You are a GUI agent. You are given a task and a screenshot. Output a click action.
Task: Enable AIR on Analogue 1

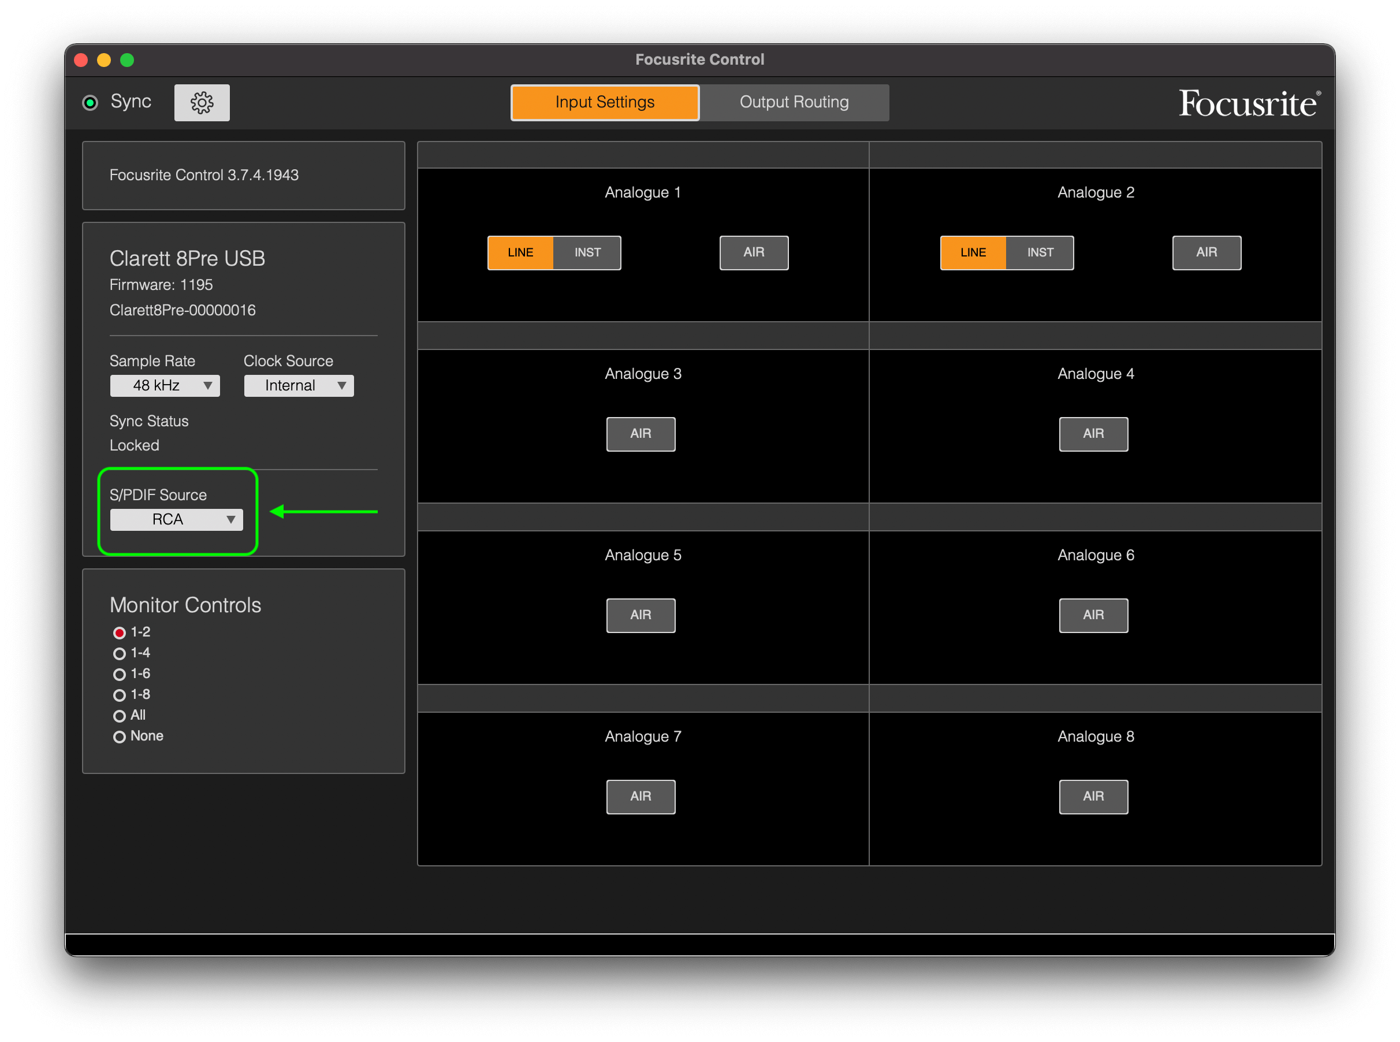[x=754, y=252]
